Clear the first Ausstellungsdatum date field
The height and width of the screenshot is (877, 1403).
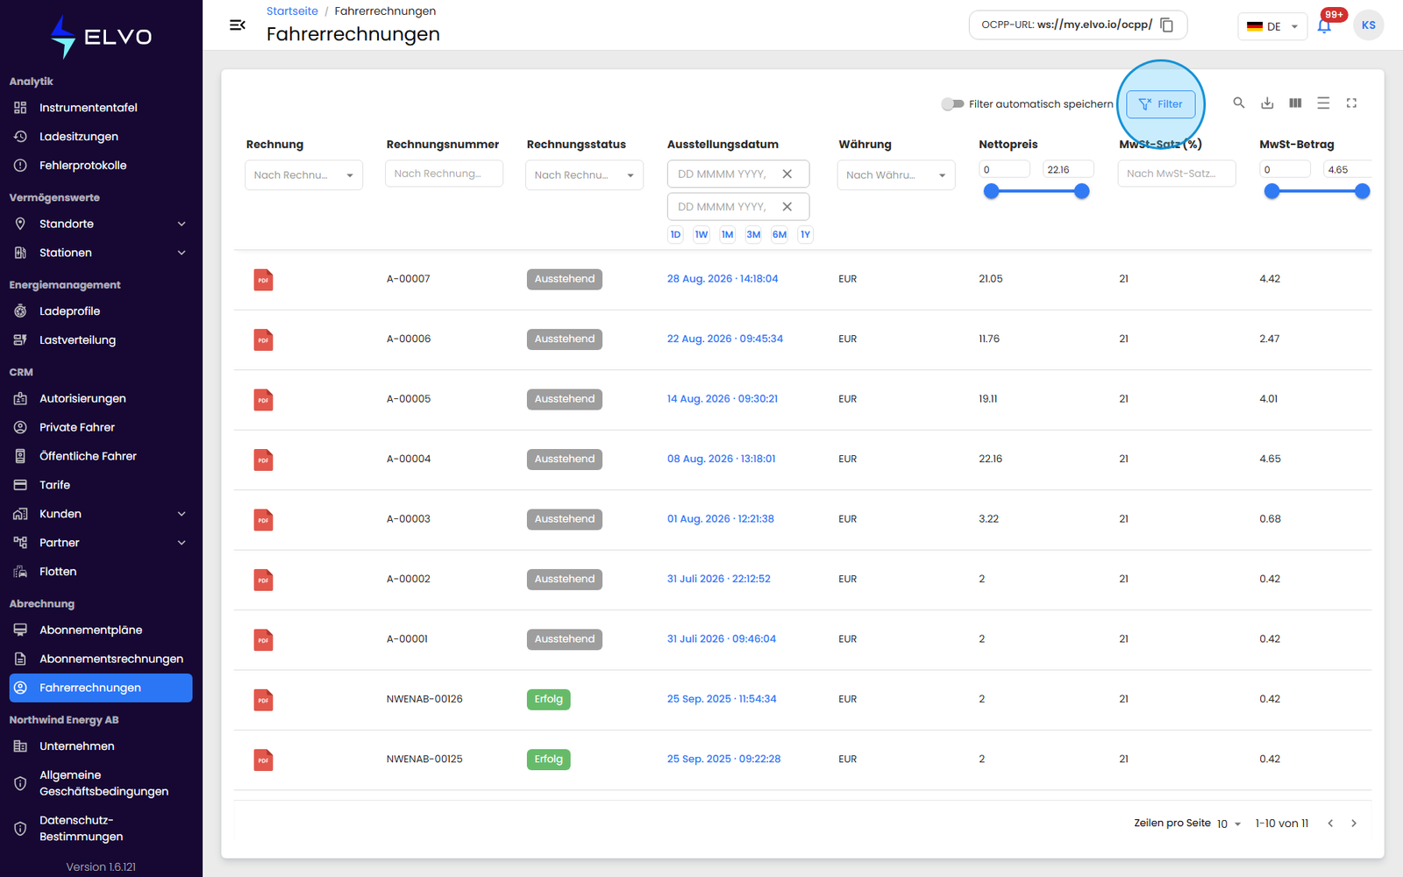pos(787,174)
